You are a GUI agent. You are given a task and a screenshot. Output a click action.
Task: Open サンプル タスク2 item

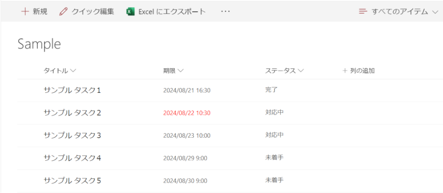coord(72,113)
